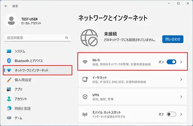Click the Wi-Fi オン state label
193x126 pixels.
point(161,62)
